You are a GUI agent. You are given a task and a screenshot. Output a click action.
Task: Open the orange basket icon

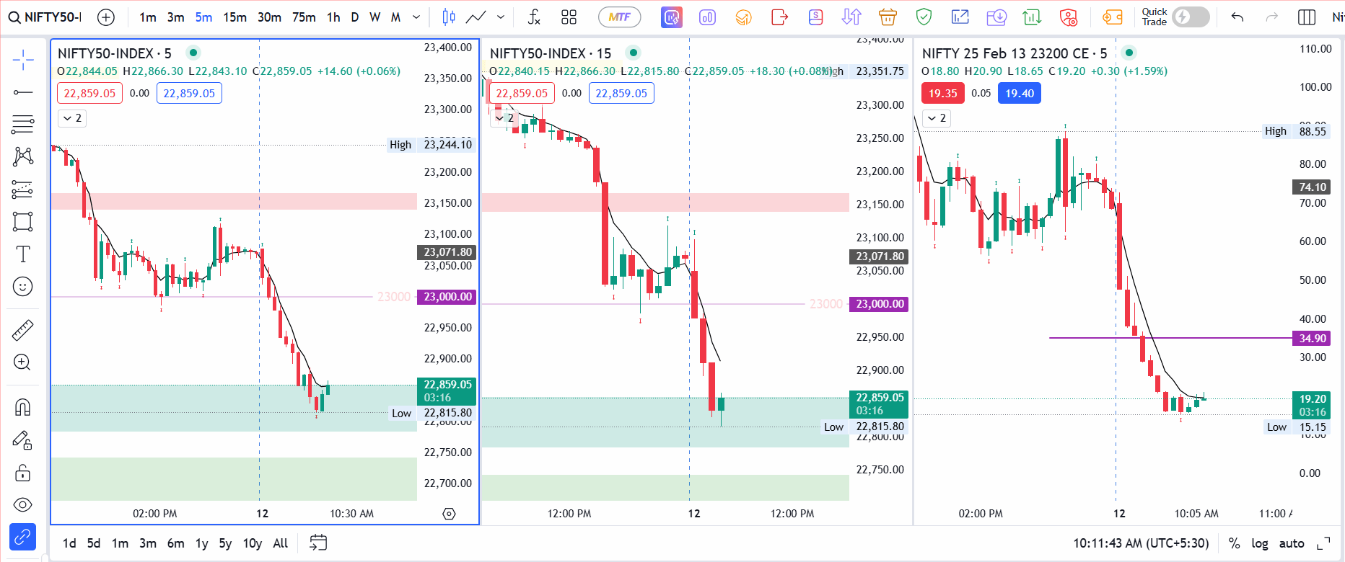(888, 17)
